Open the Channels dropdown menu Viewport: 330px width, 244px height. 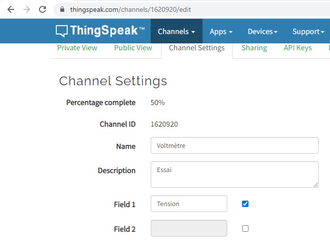176,32
